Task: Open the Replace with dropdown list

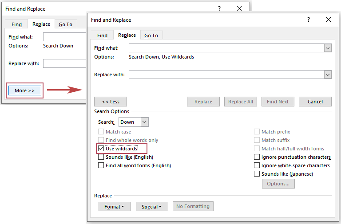Action: (x=328, y=75)
